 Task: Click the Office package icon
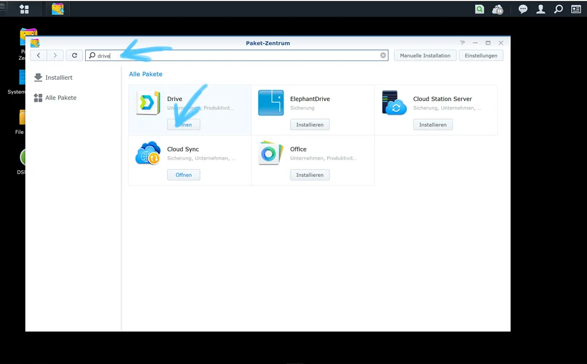point(271,153)
